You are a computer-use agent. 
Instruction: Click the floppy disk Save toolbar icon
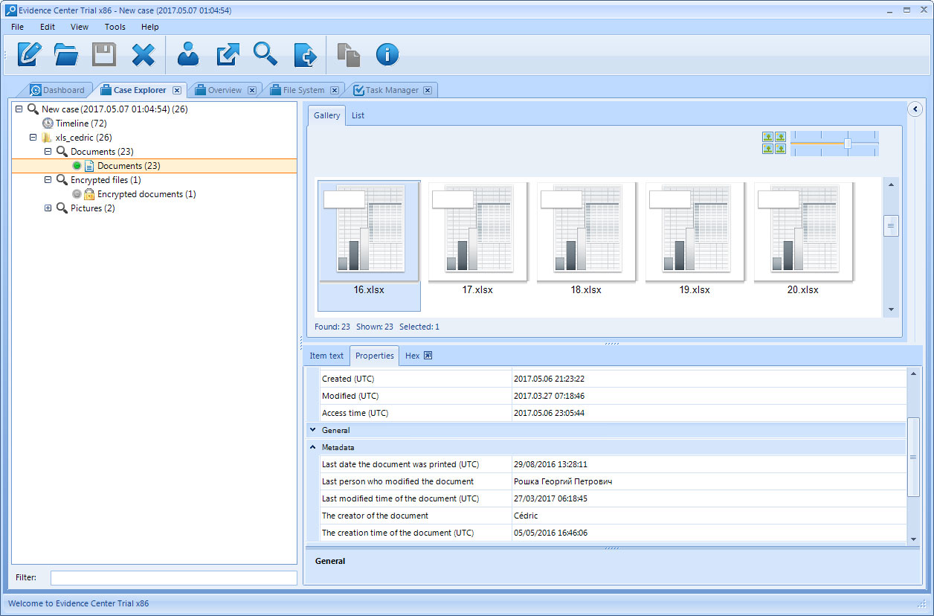coord(104,54)
